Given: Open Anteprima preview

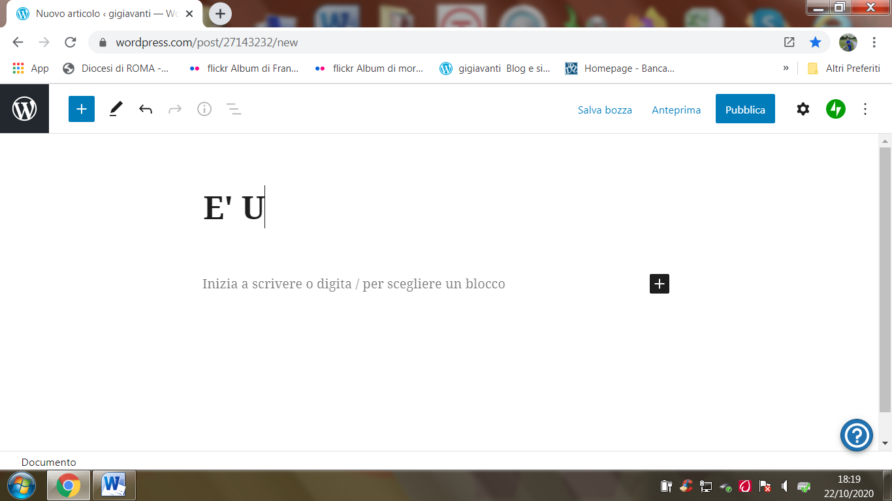Looking at the screenshot, I should (x=676, y=110).
